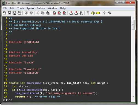Click on 'Coroutine Library' comment text

point(27,25)
